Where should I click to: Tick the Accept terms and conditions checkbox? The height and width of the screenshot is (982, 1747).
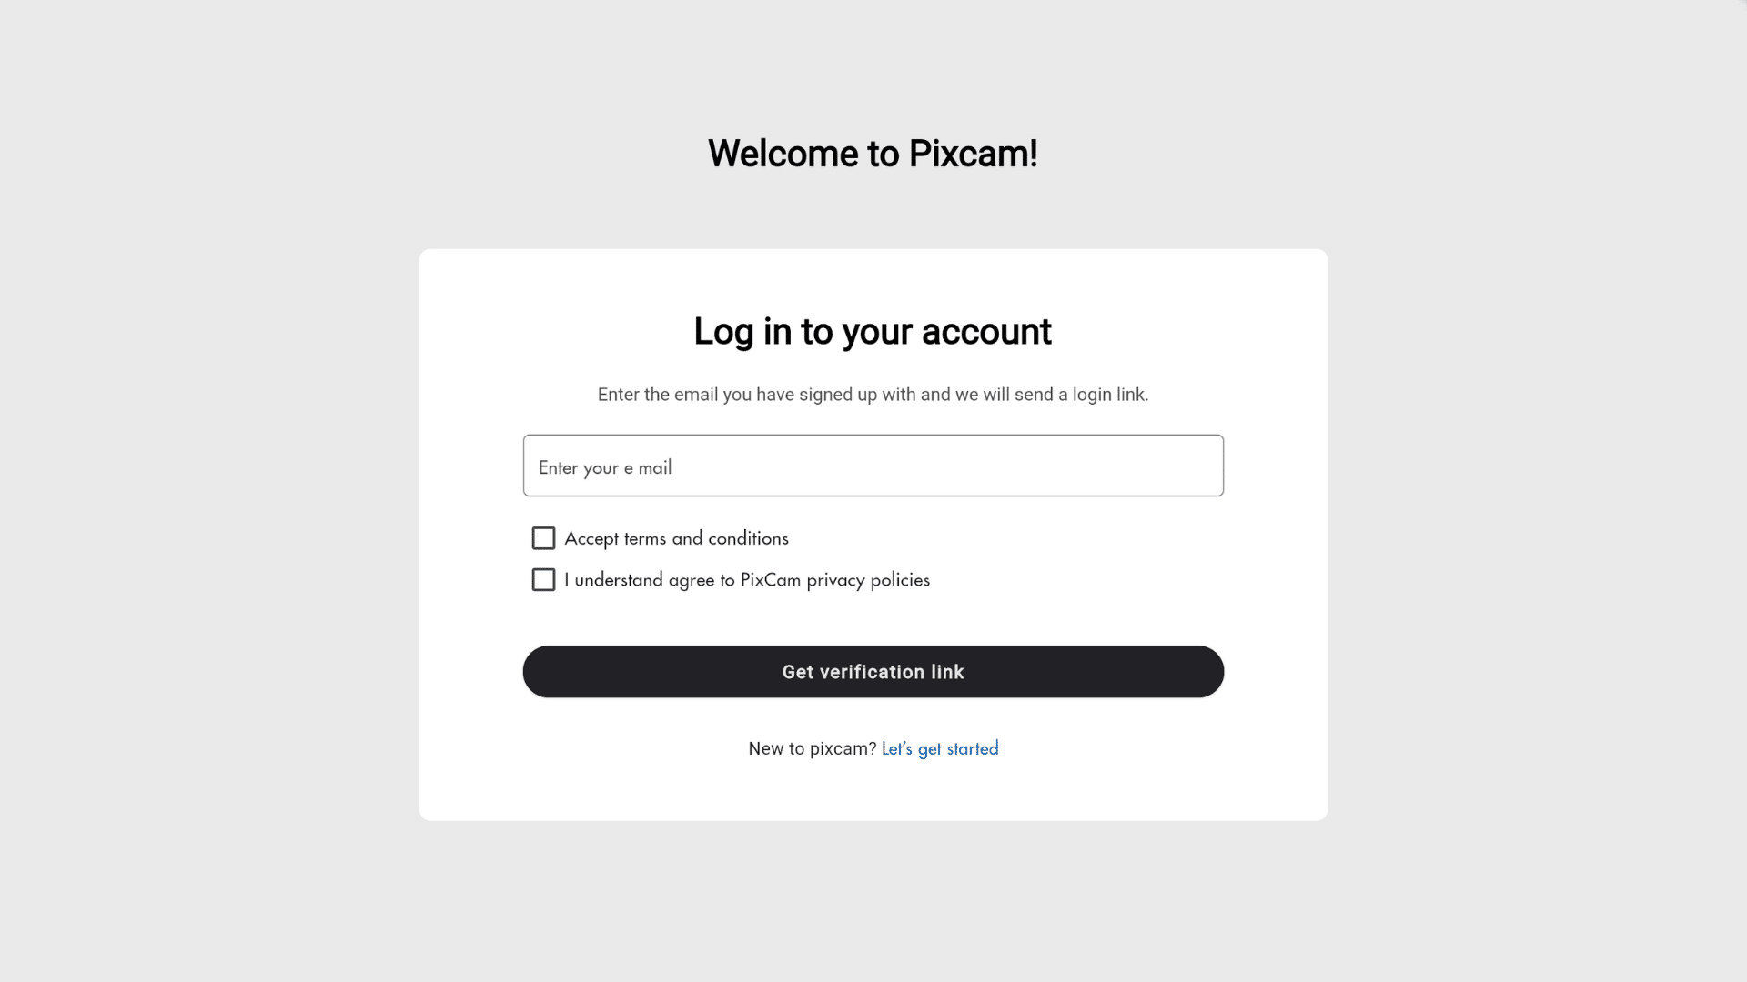pos(543,538)
